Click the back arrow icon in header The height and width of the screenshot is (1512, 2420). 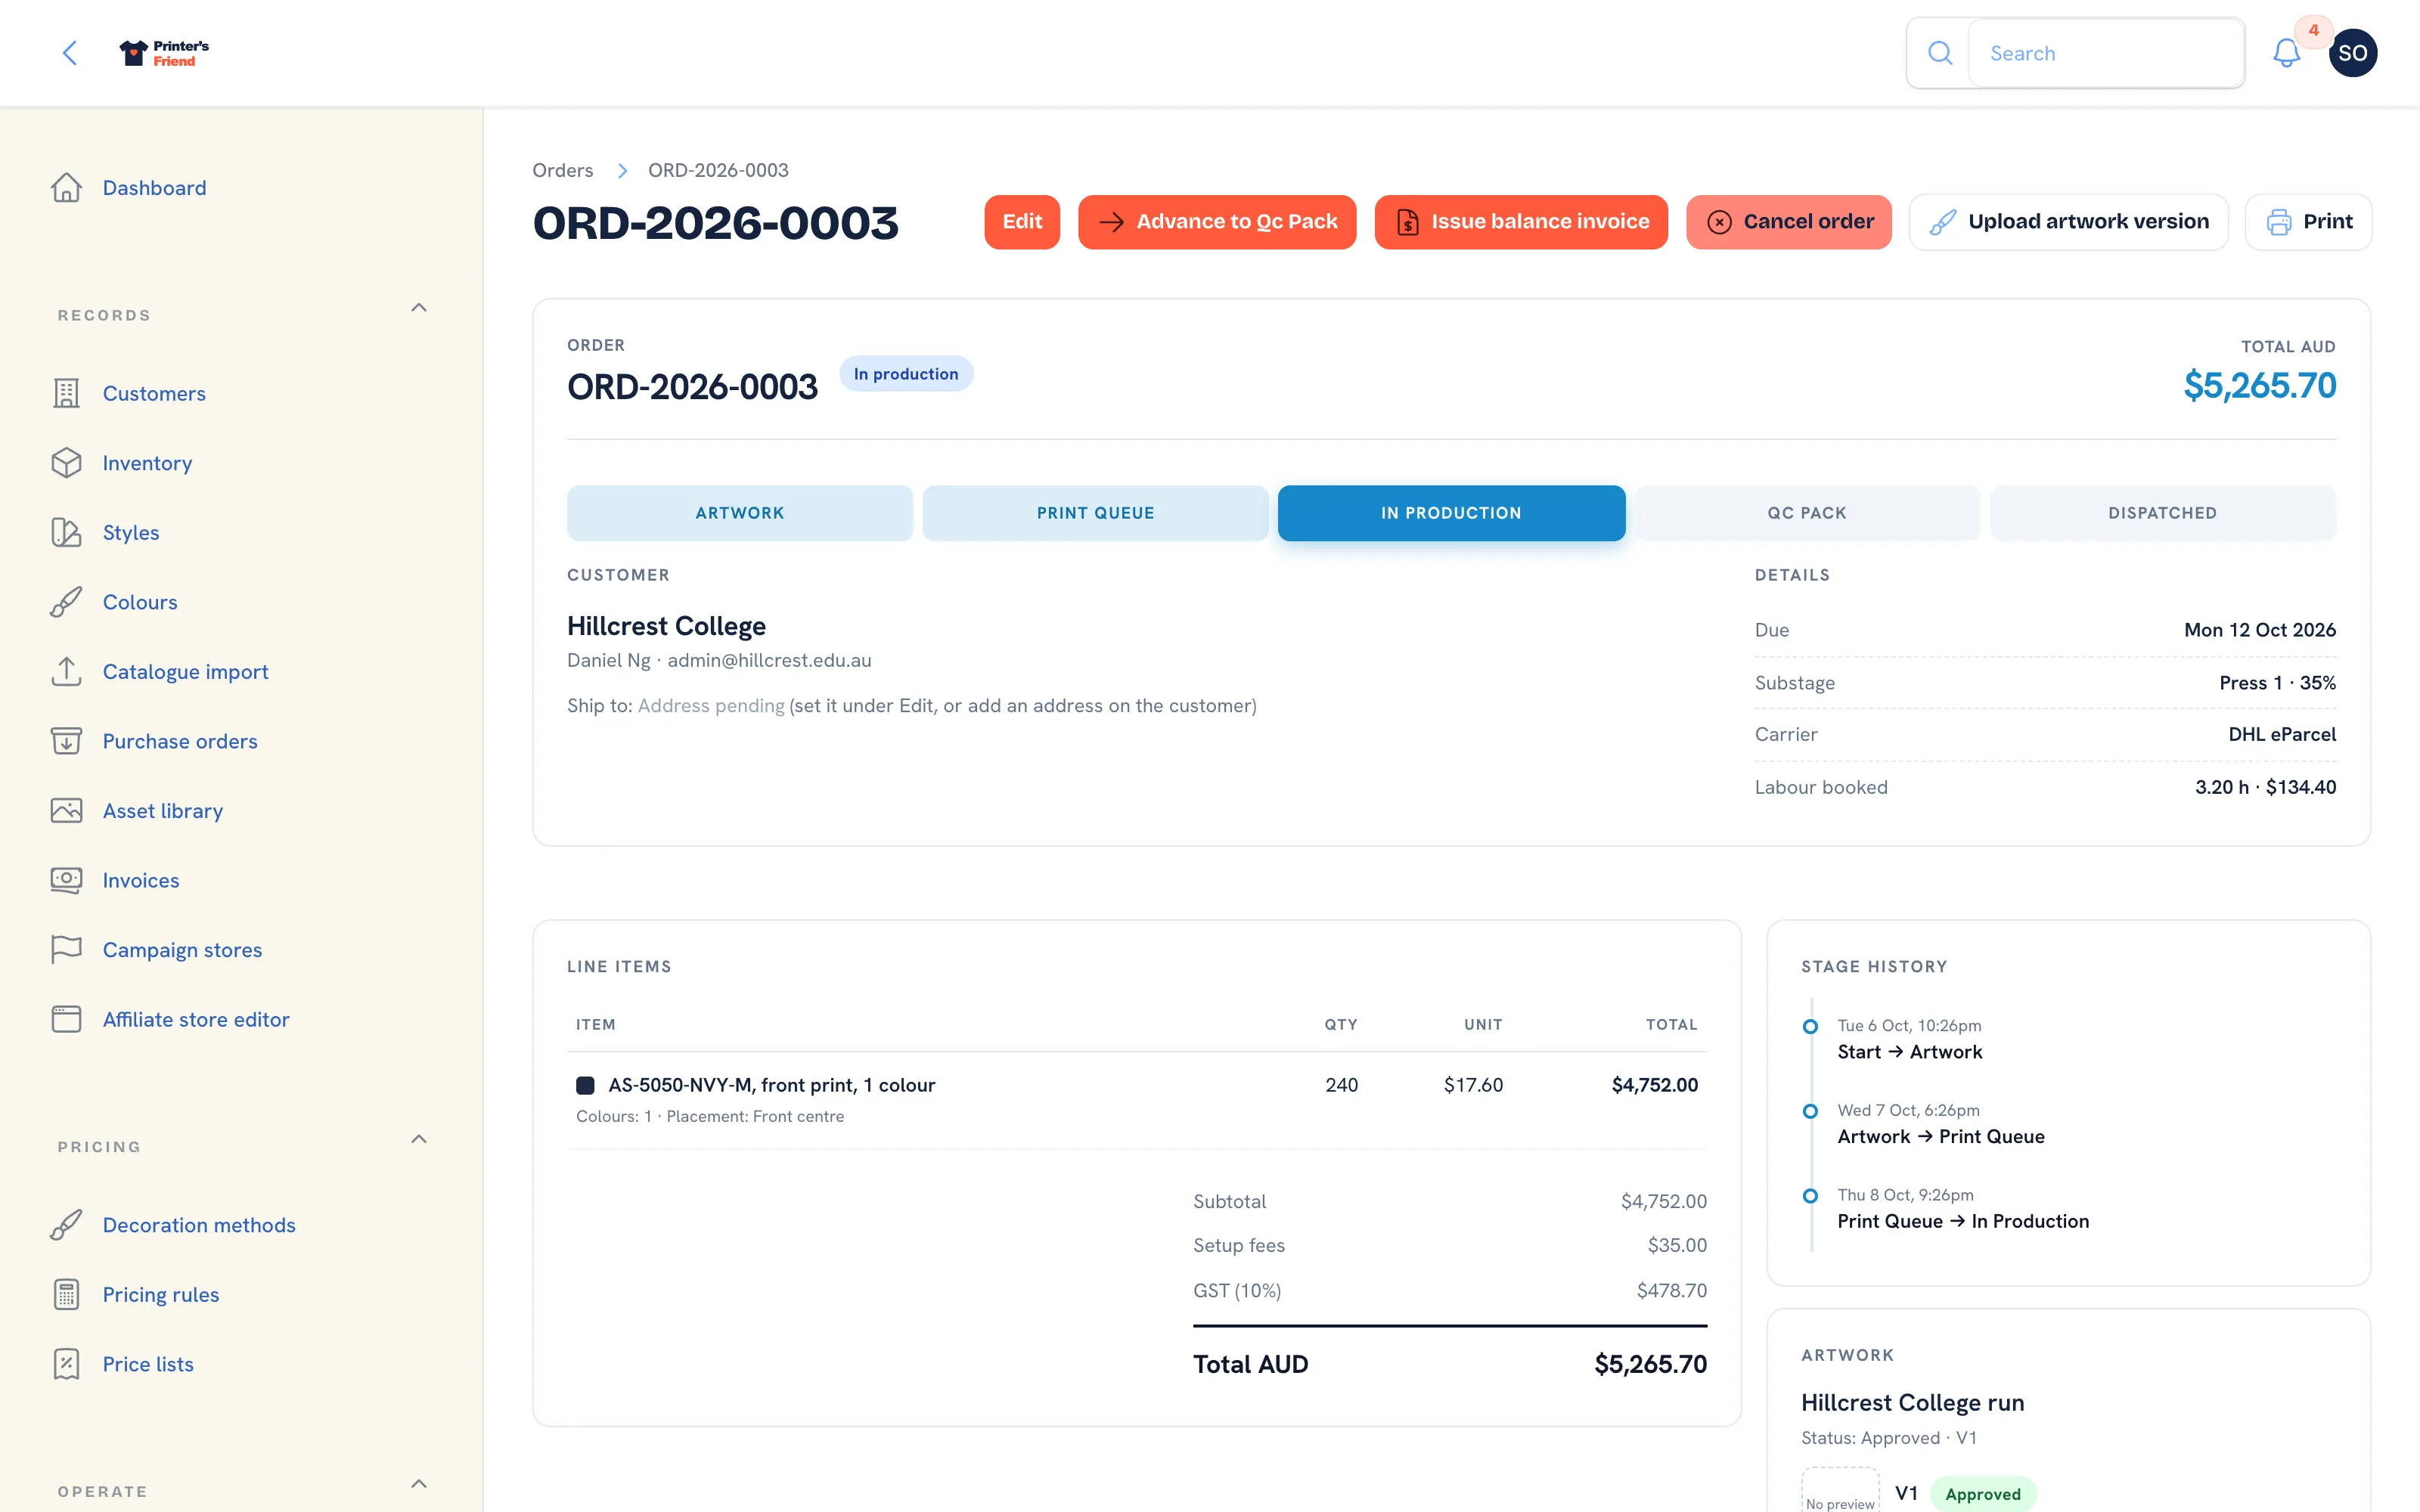(70, 53)
